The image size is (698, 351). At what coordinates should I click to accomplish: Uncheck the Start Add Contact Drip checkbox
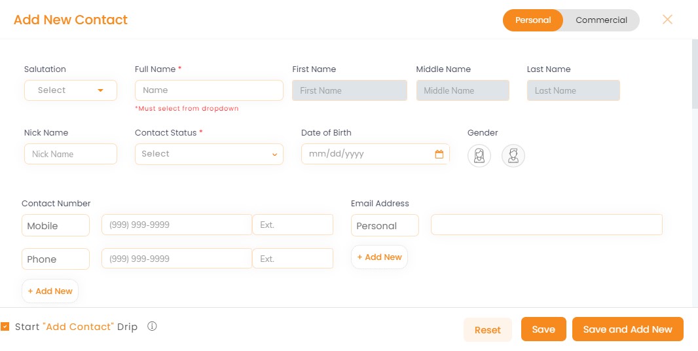tap(5, 327)
